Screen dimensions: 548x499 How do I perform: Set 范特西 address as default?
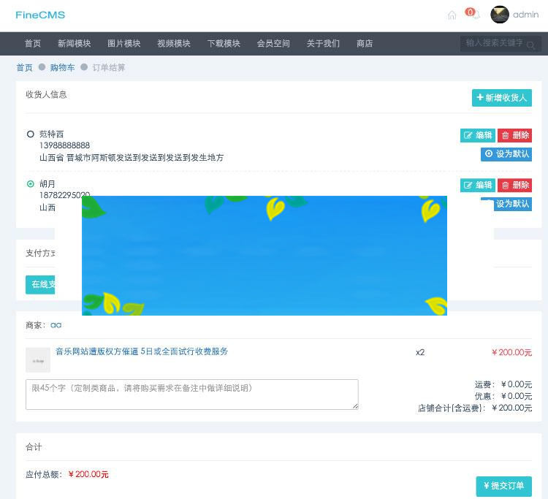506,154
